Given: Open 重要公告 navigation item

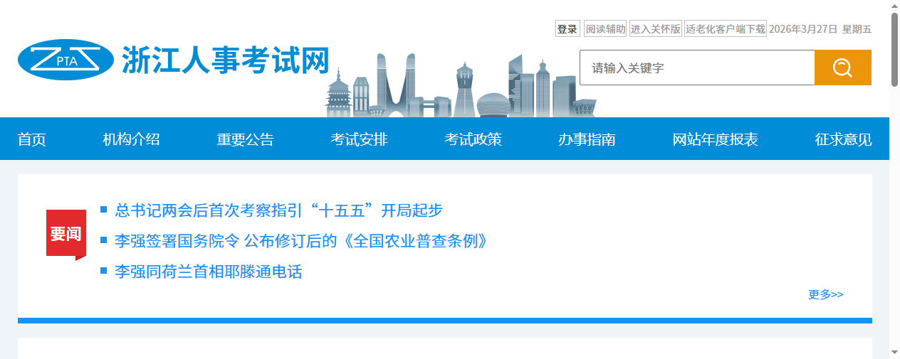Looking at the screenshot, I should (x=245, y=139).
